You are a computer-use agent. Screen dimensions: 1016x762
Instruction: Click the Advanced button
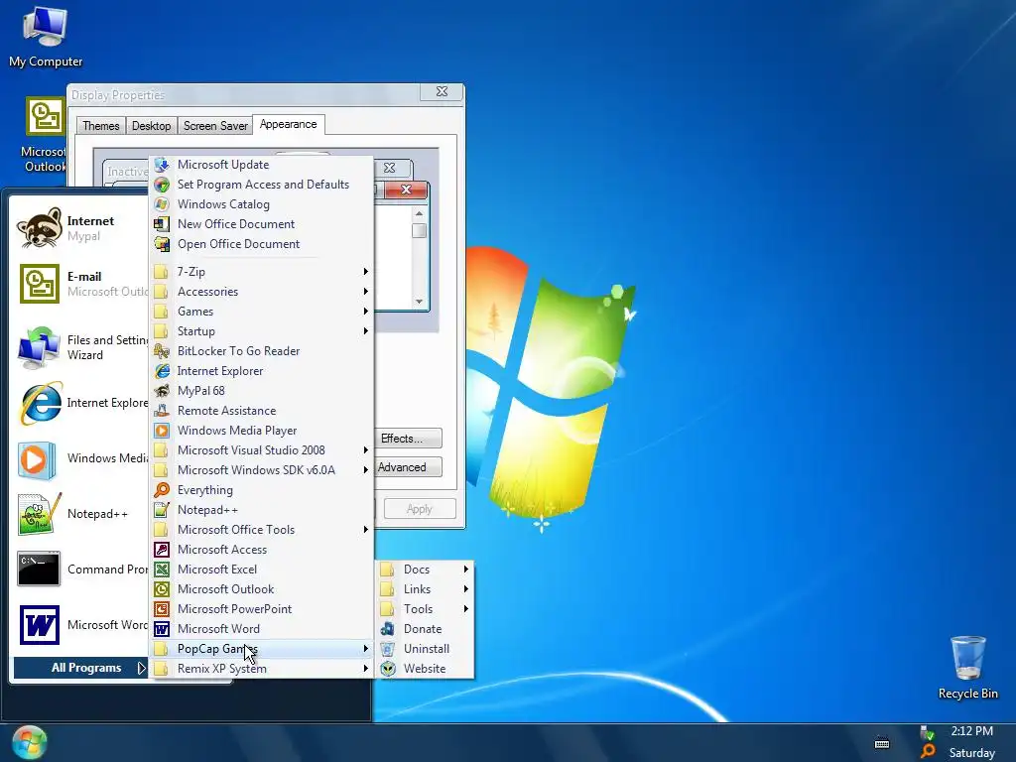(408, 468)
